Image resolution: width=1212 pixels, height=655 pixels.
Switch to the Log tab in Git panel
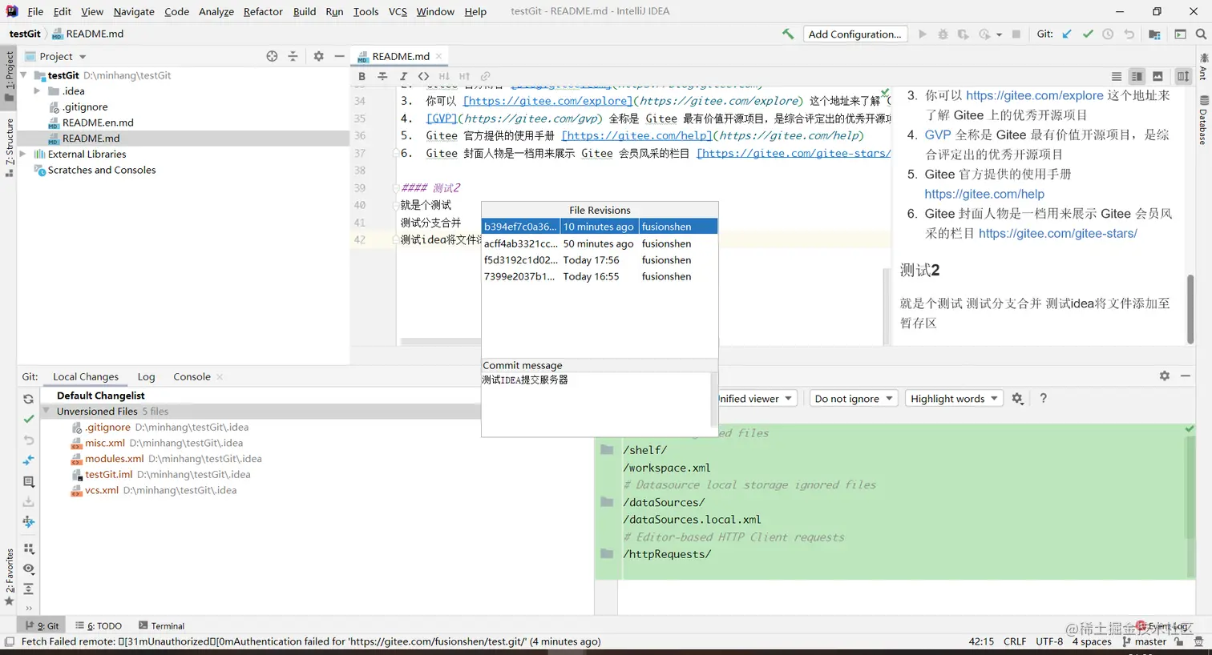(146, 376)
